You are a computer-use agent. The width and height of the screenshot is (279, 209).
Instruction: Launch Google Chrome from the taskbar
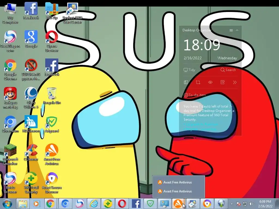click(51, 204)
